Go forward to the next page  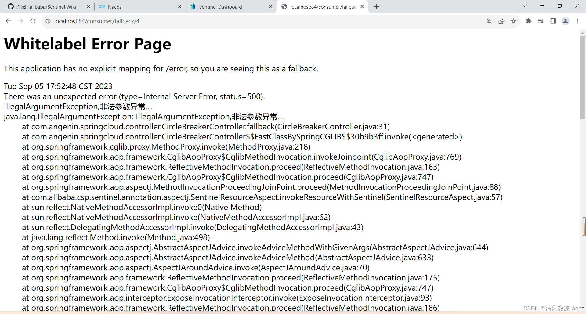[x=20, y=21]
